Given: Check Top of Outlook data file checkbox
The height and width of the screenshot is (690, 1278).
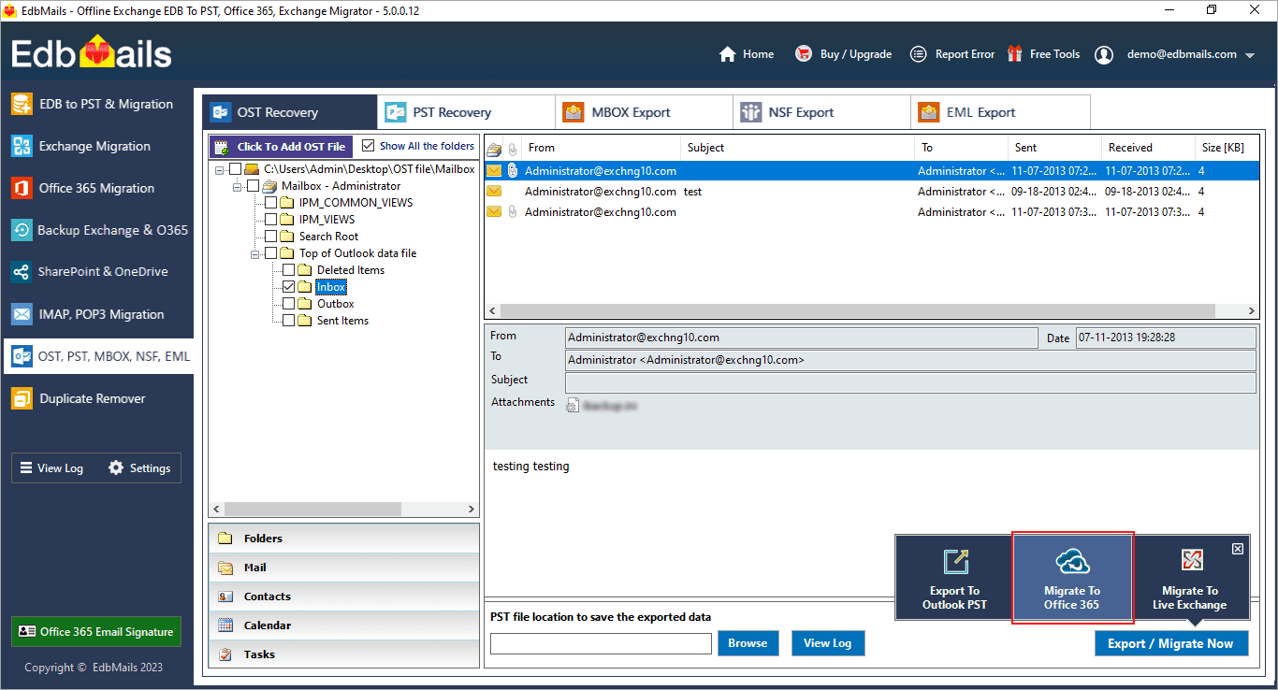Looking at the screenshot, I should 270,253.
